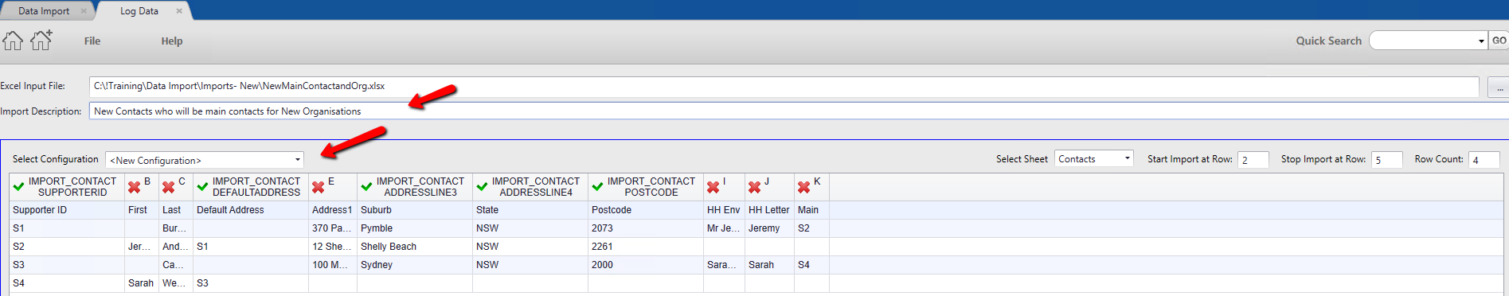Click green check on SUPPORTERID column header
Image resolution: width=1509 pixels, height=296 pixels.
click(18, 187)
